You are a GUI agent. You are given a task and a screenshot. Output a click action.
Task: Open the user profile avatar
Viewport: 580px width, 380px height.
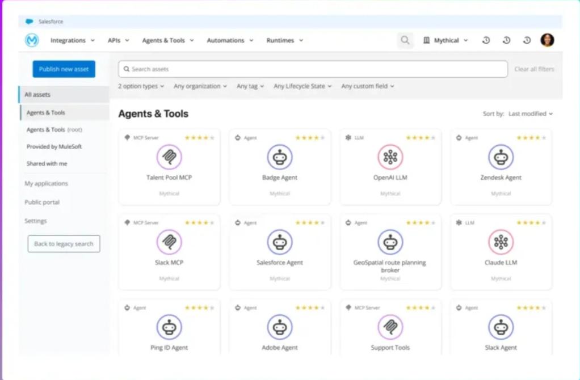(x=547, y=40)
